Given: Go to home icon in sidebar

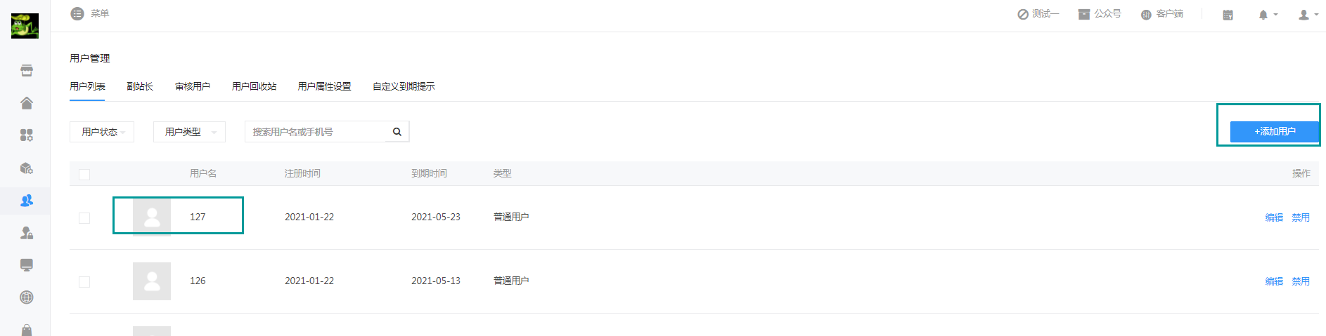Looking at the screenshot, I should click(x=27, y=103).
